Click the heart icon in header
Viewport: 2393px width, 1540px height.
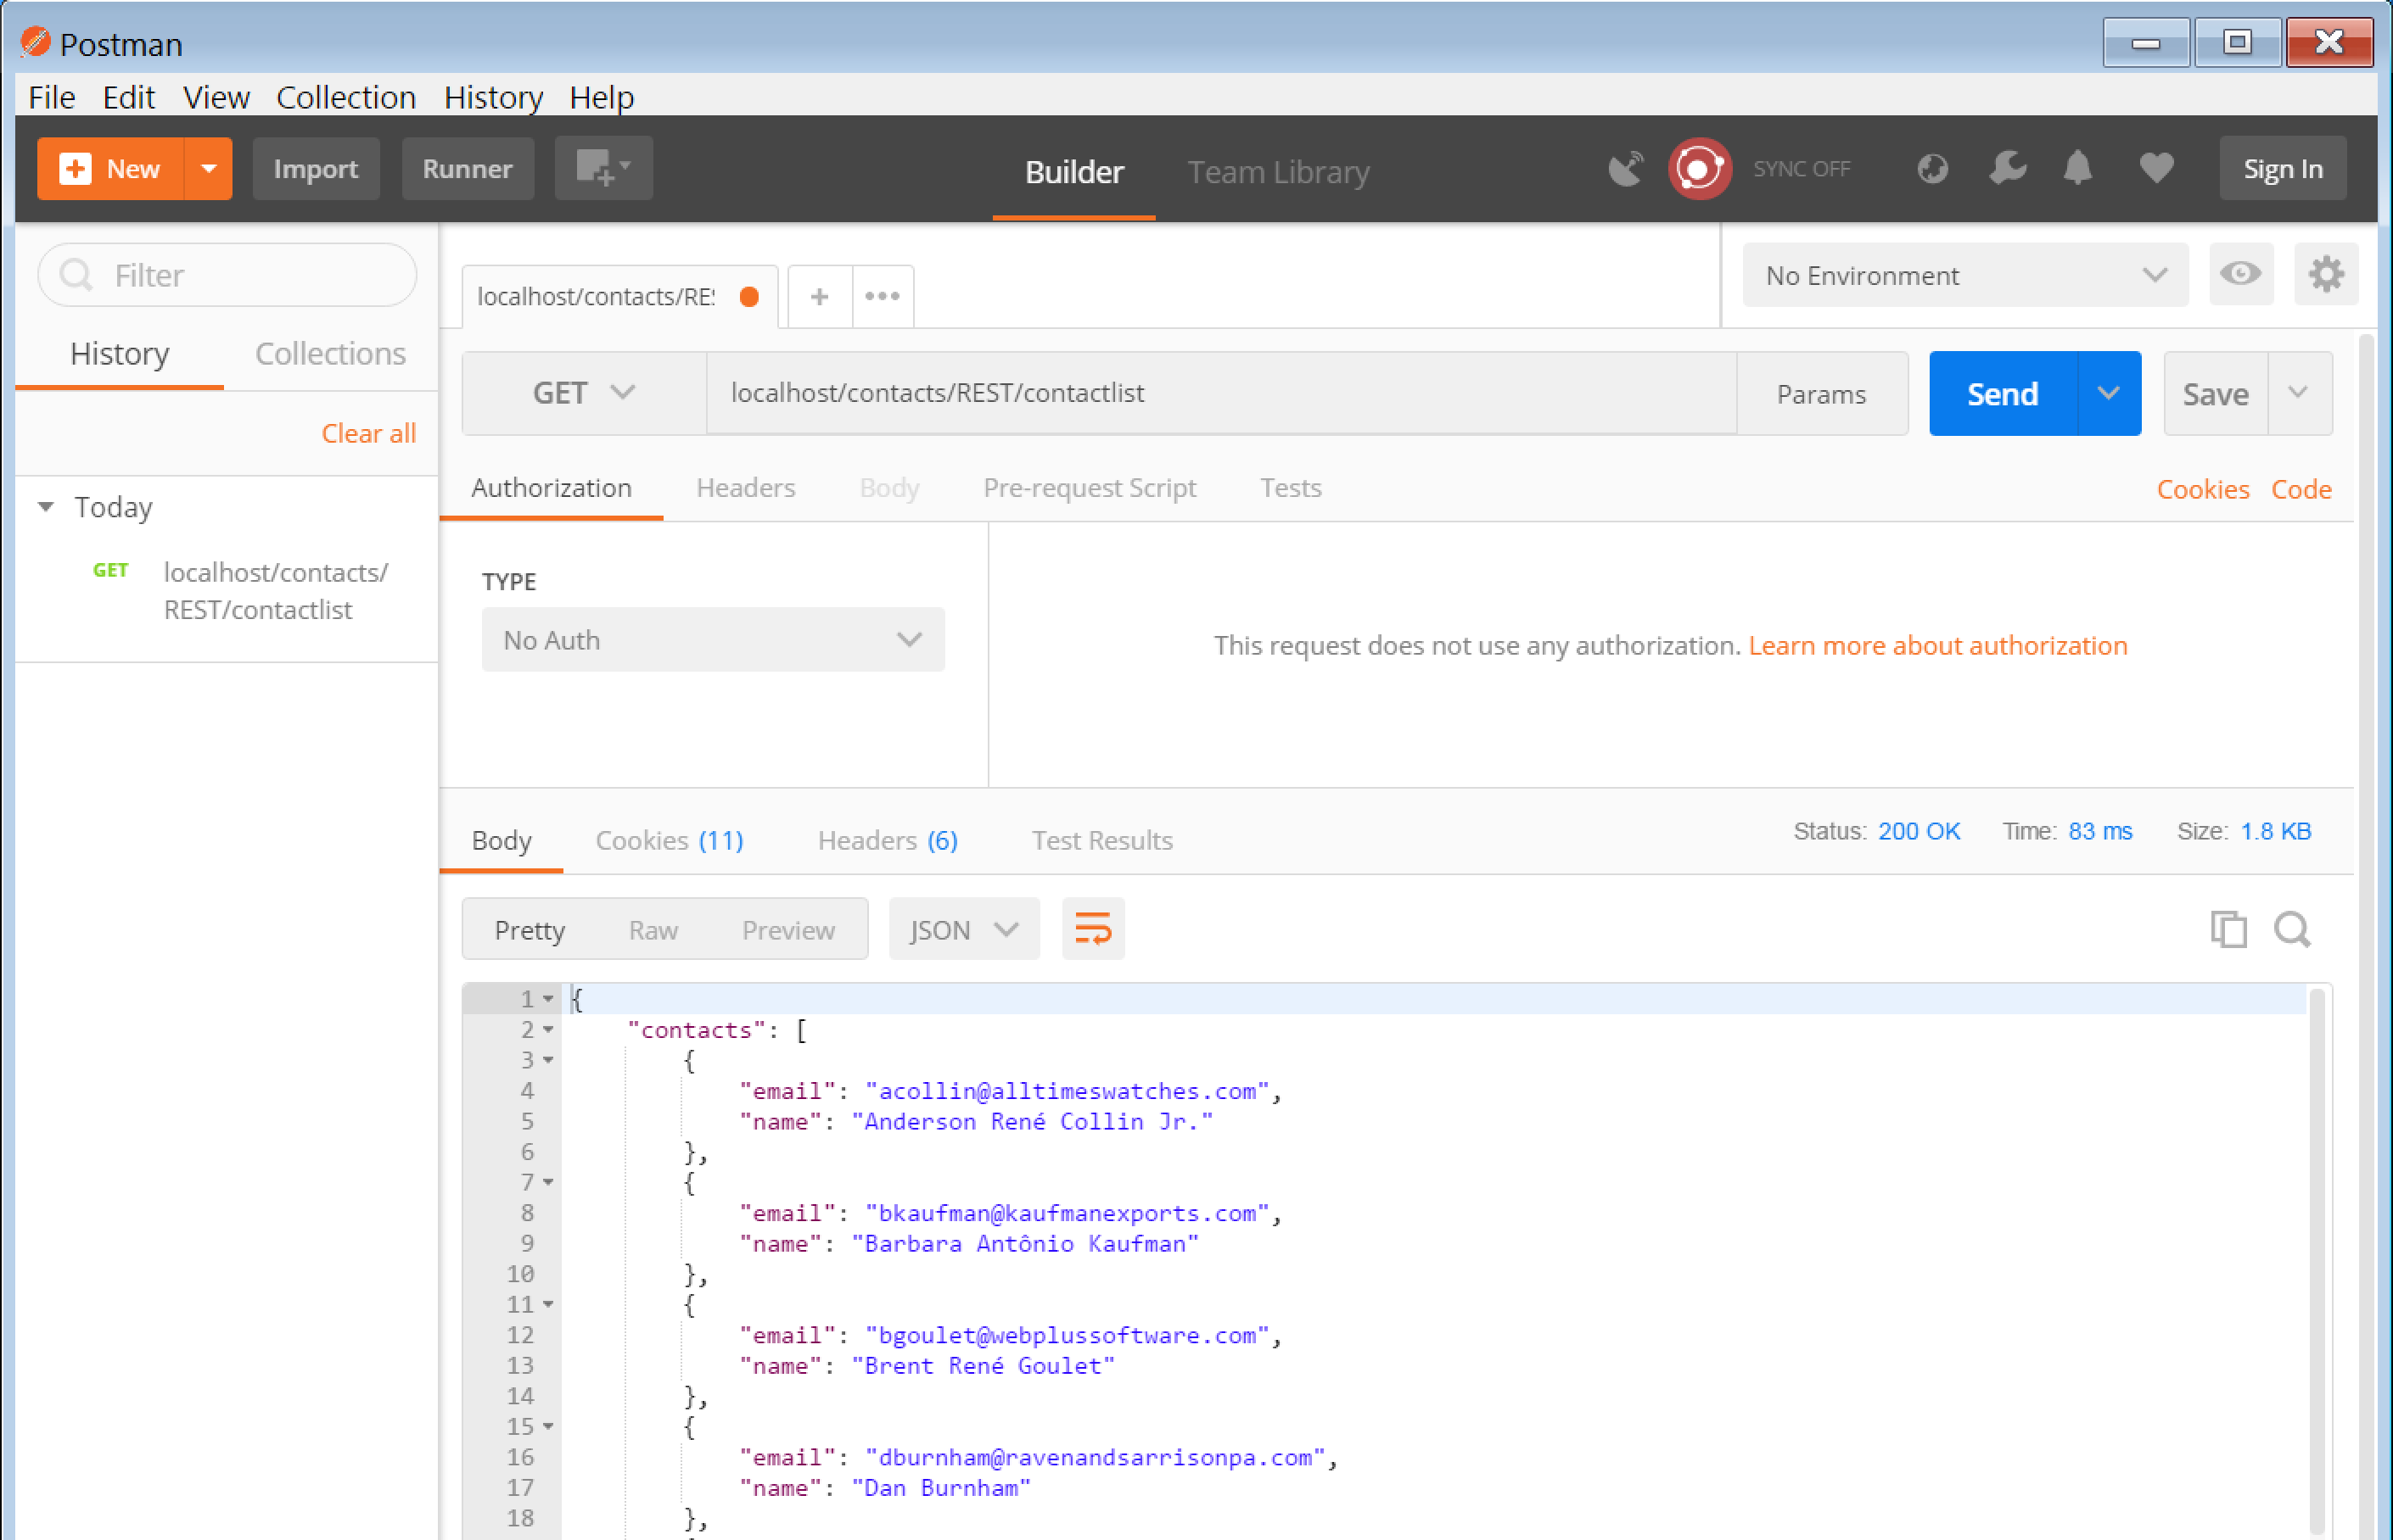[x=2156, y=168]
